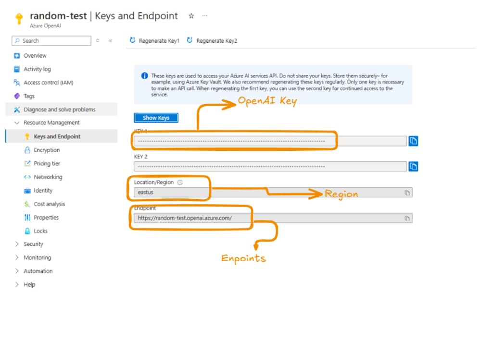Click the purple Tags icon

[17, 96]
